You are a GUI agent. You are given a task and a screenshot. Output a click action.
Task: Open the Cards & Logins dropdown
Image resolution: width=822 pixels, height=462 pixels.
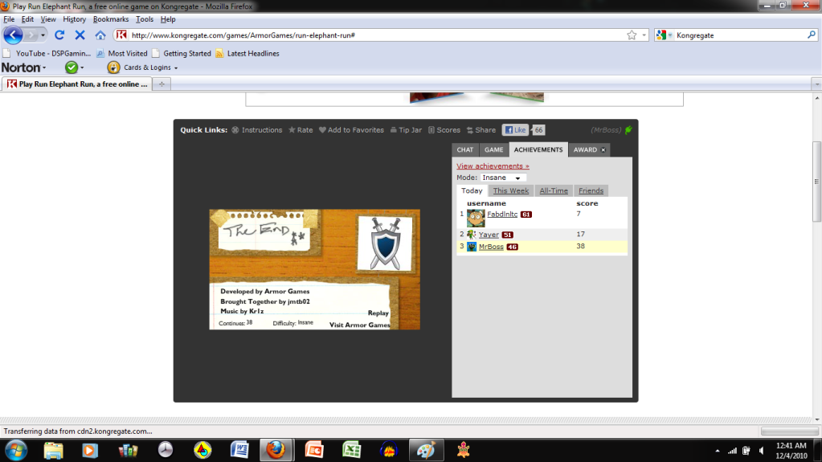[x=151, y=67]
